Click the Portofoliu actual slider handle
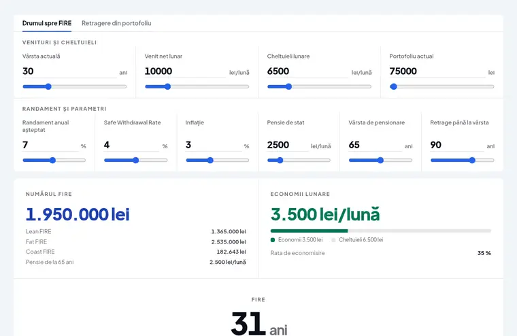517x336 pixels. 393,86
